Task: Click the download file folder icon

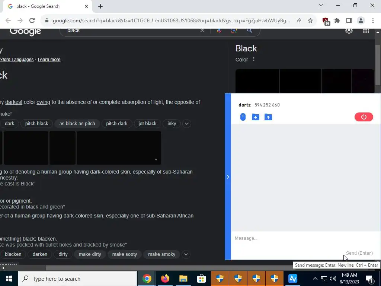Action: click(255, 117)
